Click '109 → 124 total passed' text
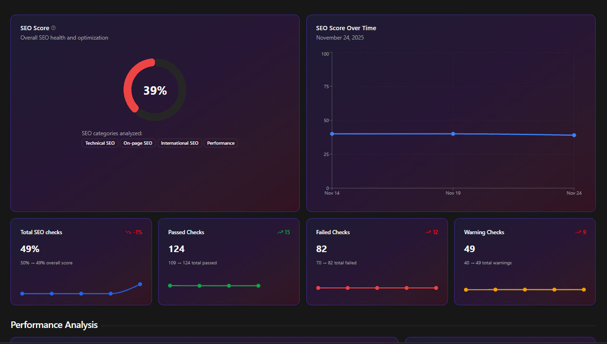 pos(193,263)
